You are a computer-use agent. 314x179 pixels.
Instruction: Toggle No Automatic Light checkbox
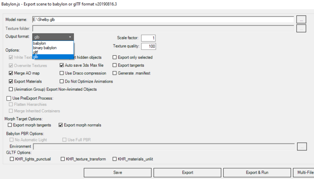pyautogui.click(x=11, y=140)
